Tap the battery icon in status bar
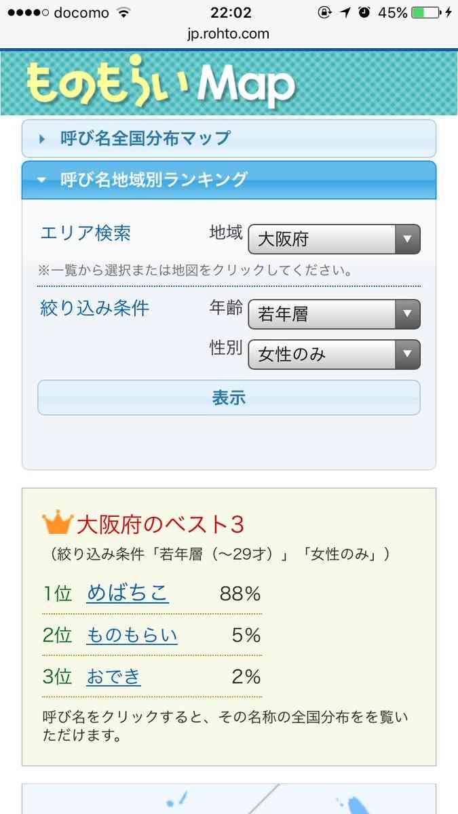 (x=426, y=13)
